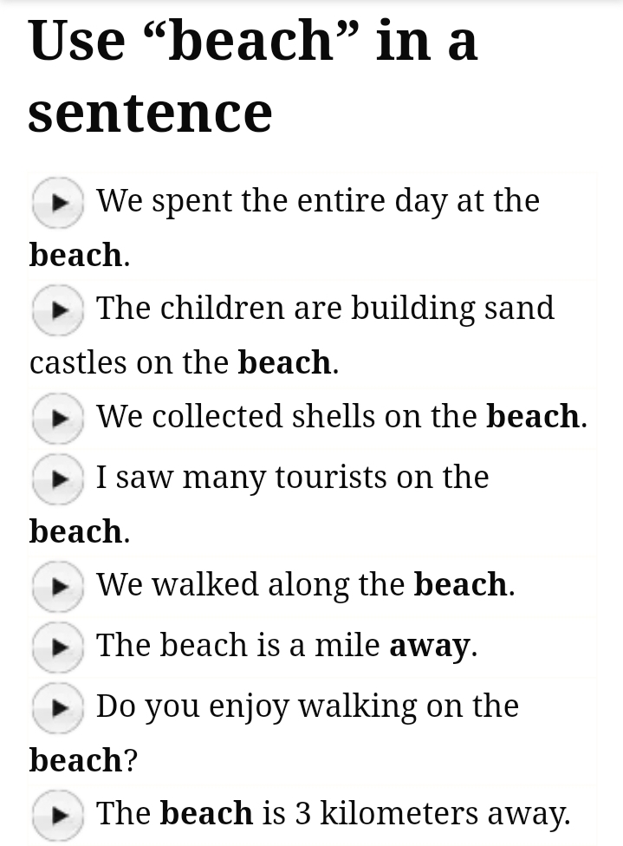Play audio for "We spent the entire day"
Image resolution: width=623 pixels, height=846 pixels.
(57, 203)
